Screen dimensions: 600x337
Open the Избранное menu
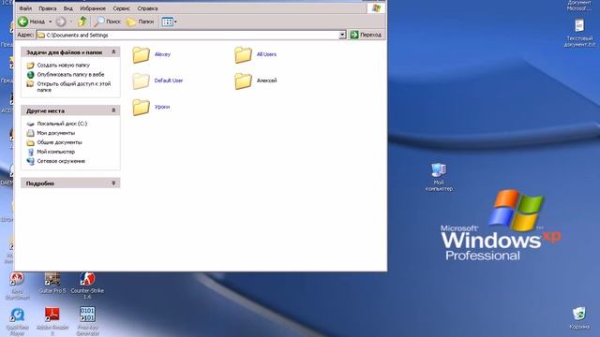(93, 8)
